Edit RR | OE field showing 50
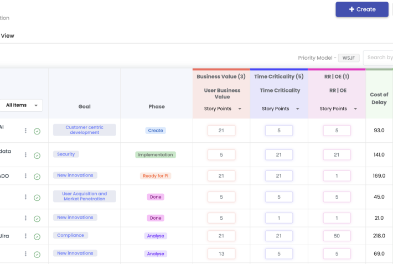 [337, 236]
